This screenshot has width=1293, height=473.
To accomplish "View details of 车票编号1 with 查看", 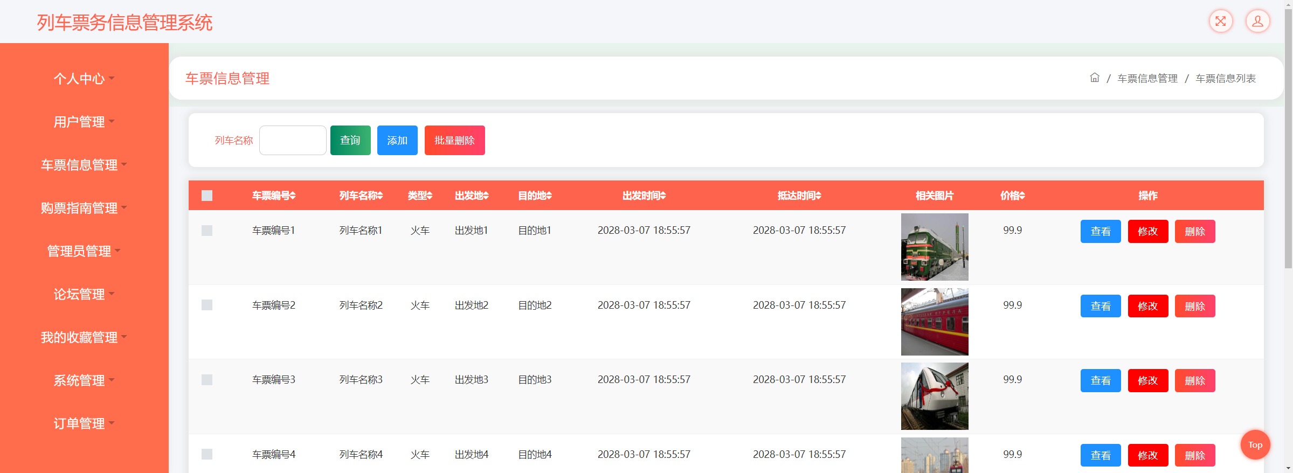I will (1101, 231).
